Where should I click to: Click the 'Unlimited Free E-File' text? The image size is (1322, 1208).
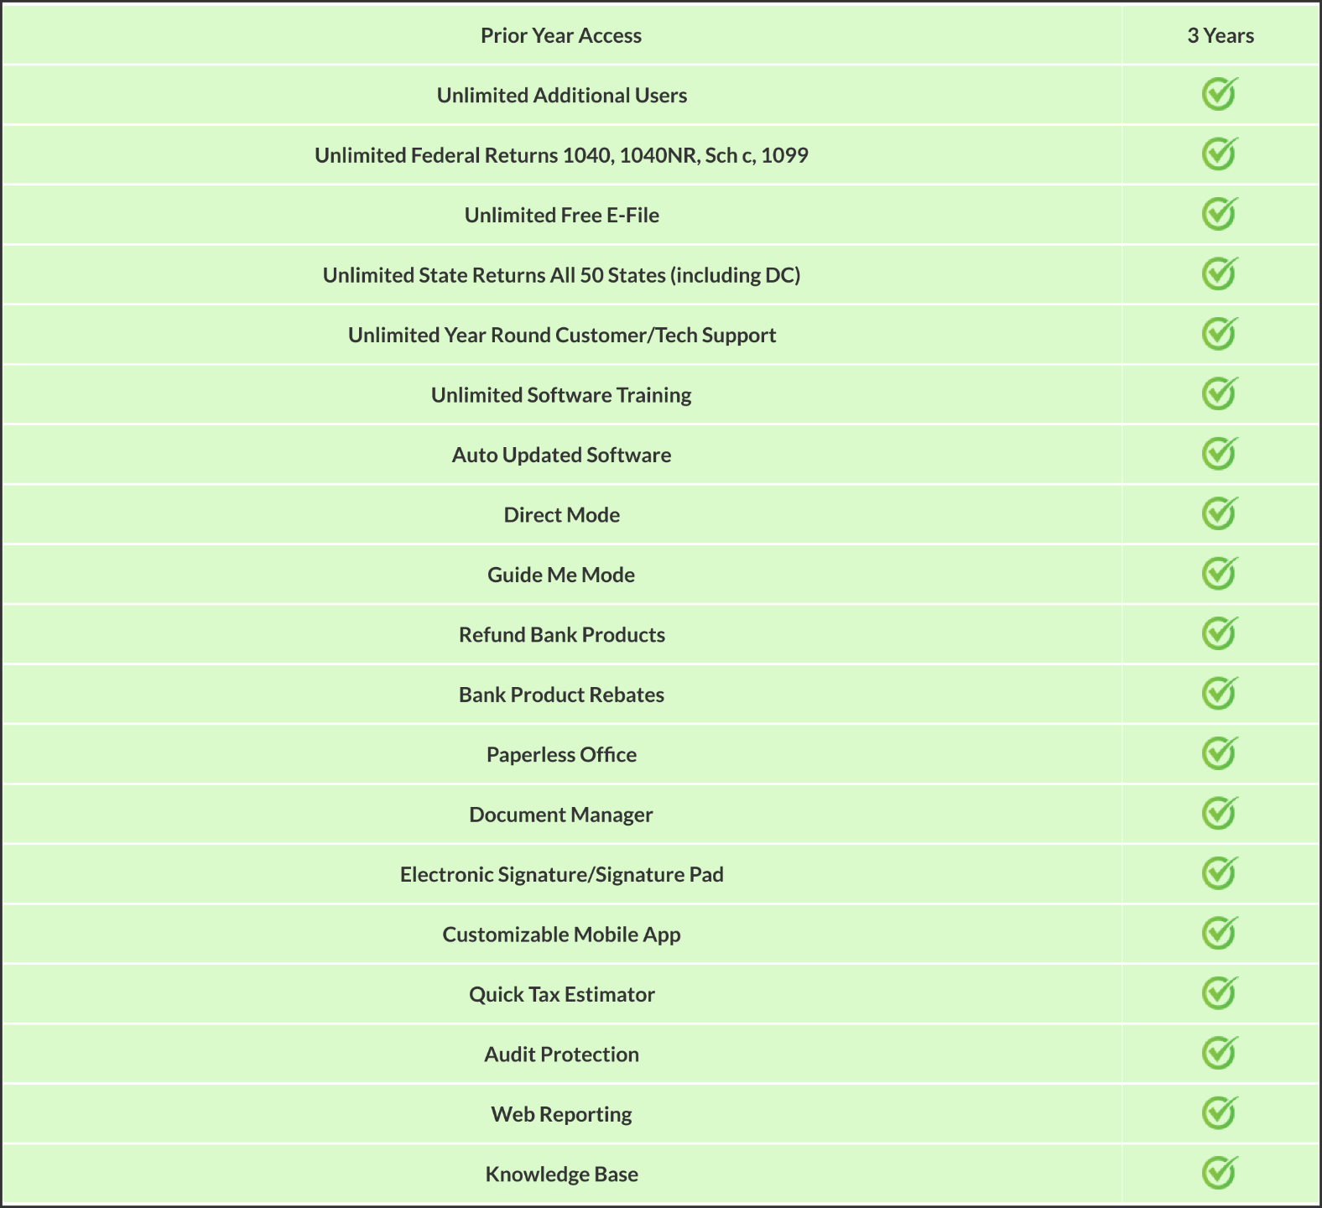[562, 216]
